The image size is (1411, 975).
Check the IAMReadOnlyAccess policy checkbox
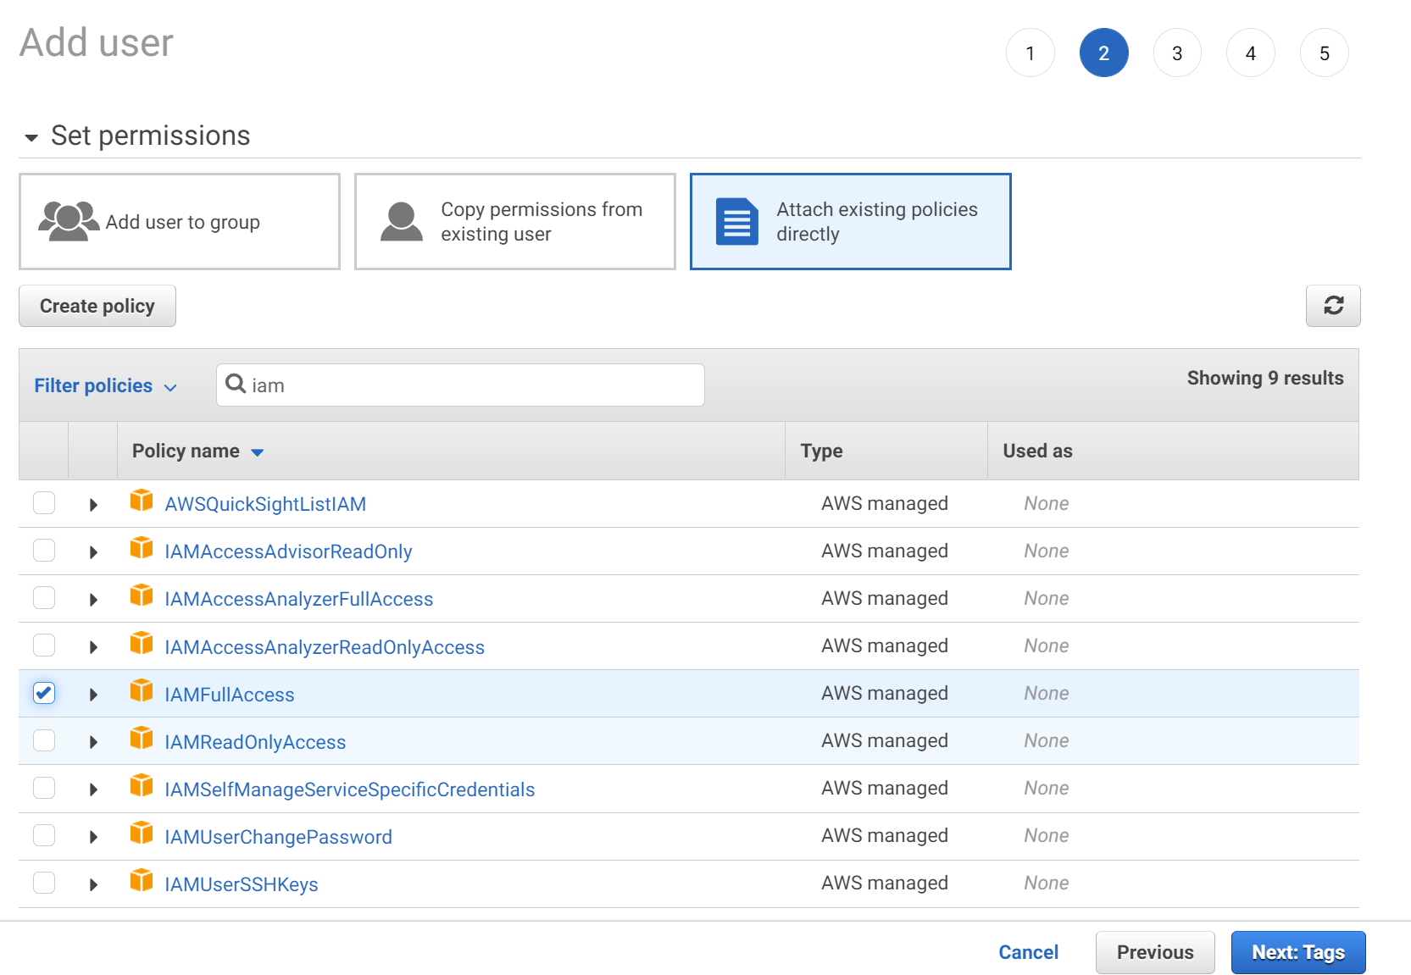click(x=44, y=740)
